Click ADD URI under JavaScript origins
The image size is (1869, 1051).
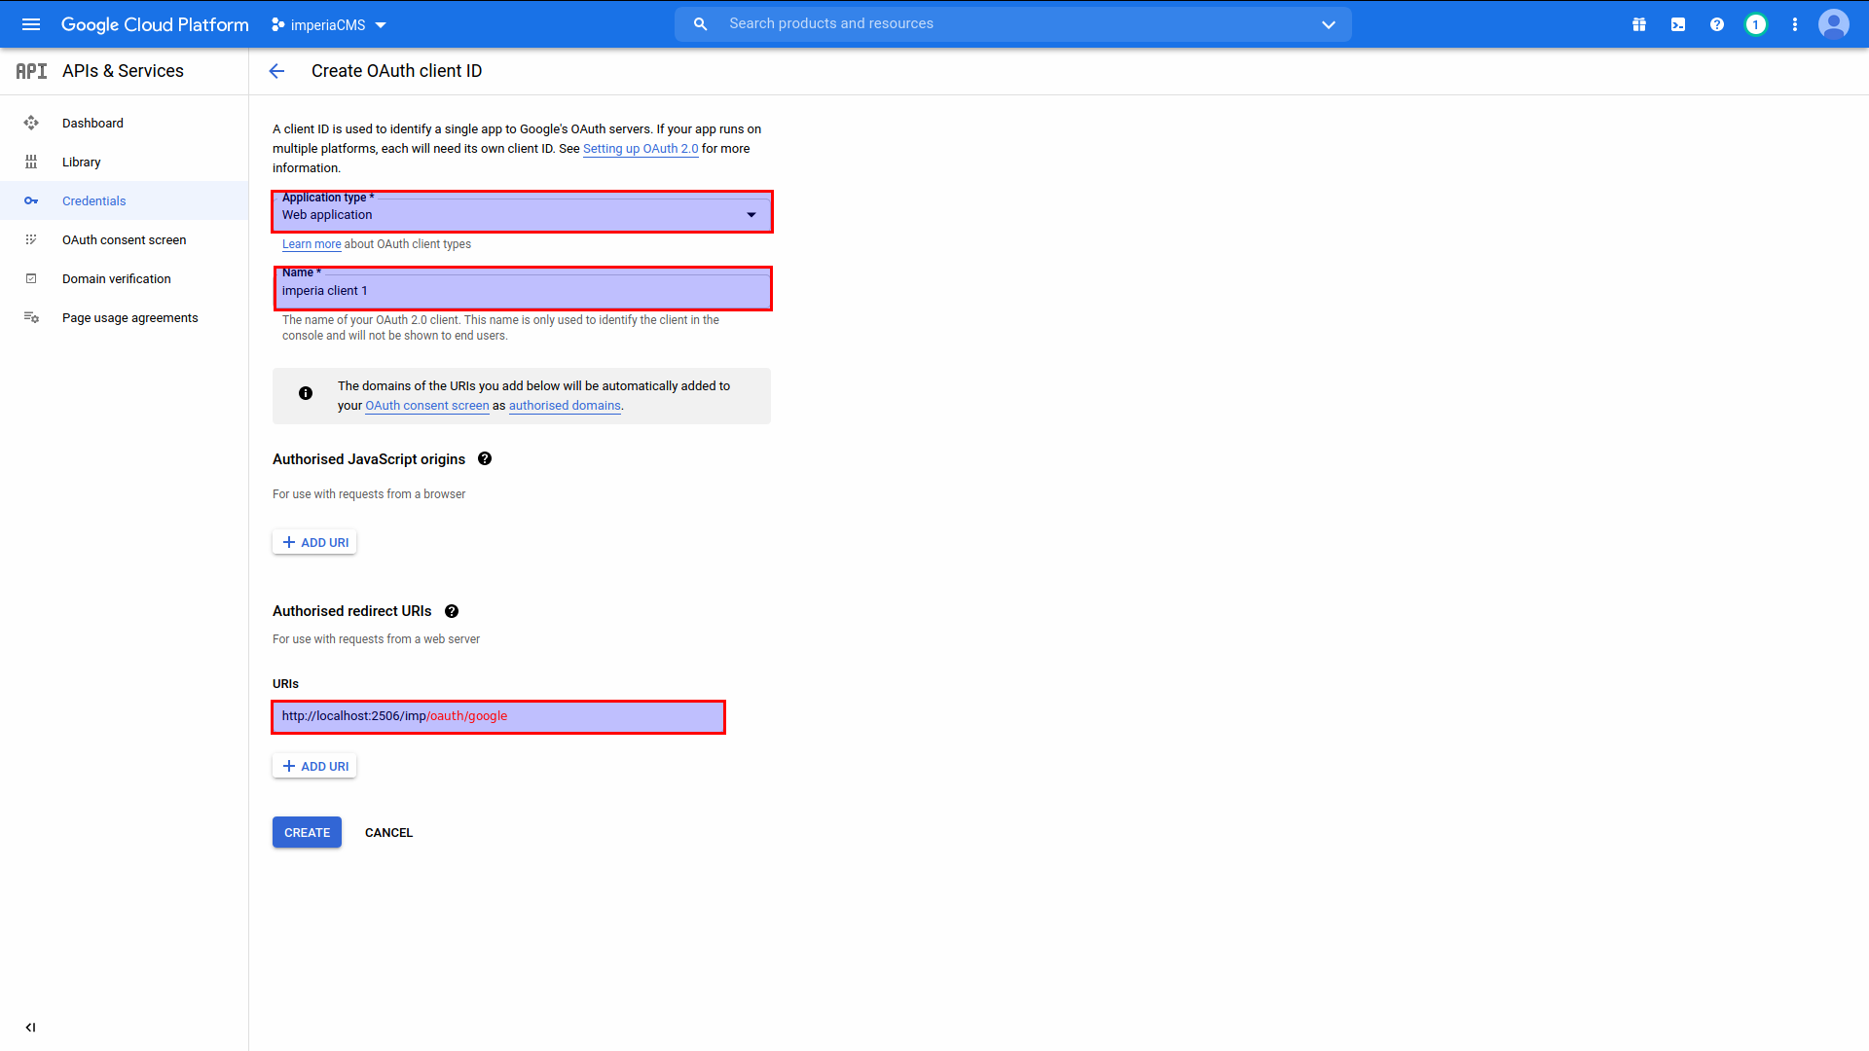[314, 542]
